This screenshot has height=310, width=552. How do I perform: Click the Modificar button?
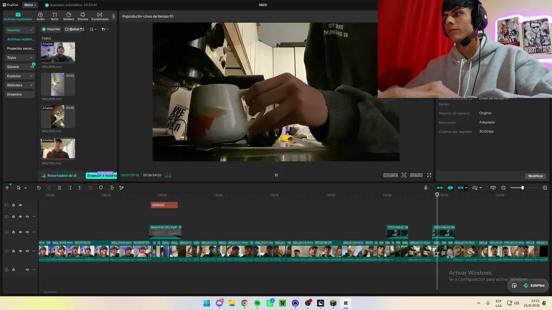click(x=536, y=176)
